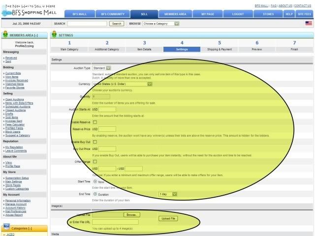Tick the Enable Buy Out checkbox
The image size is (315, 236).
[95, 142]
